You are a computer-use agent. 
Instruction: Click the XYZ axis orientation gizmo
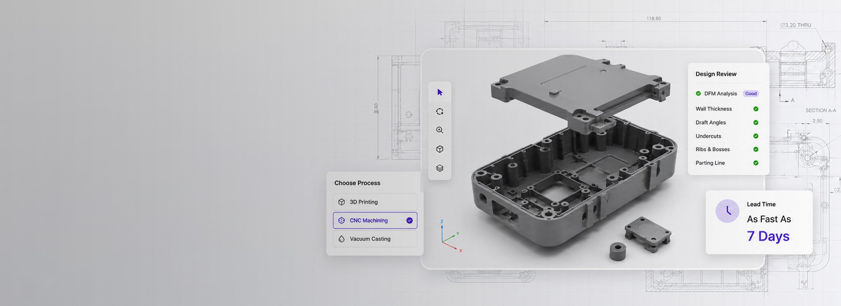click(450, 236)
